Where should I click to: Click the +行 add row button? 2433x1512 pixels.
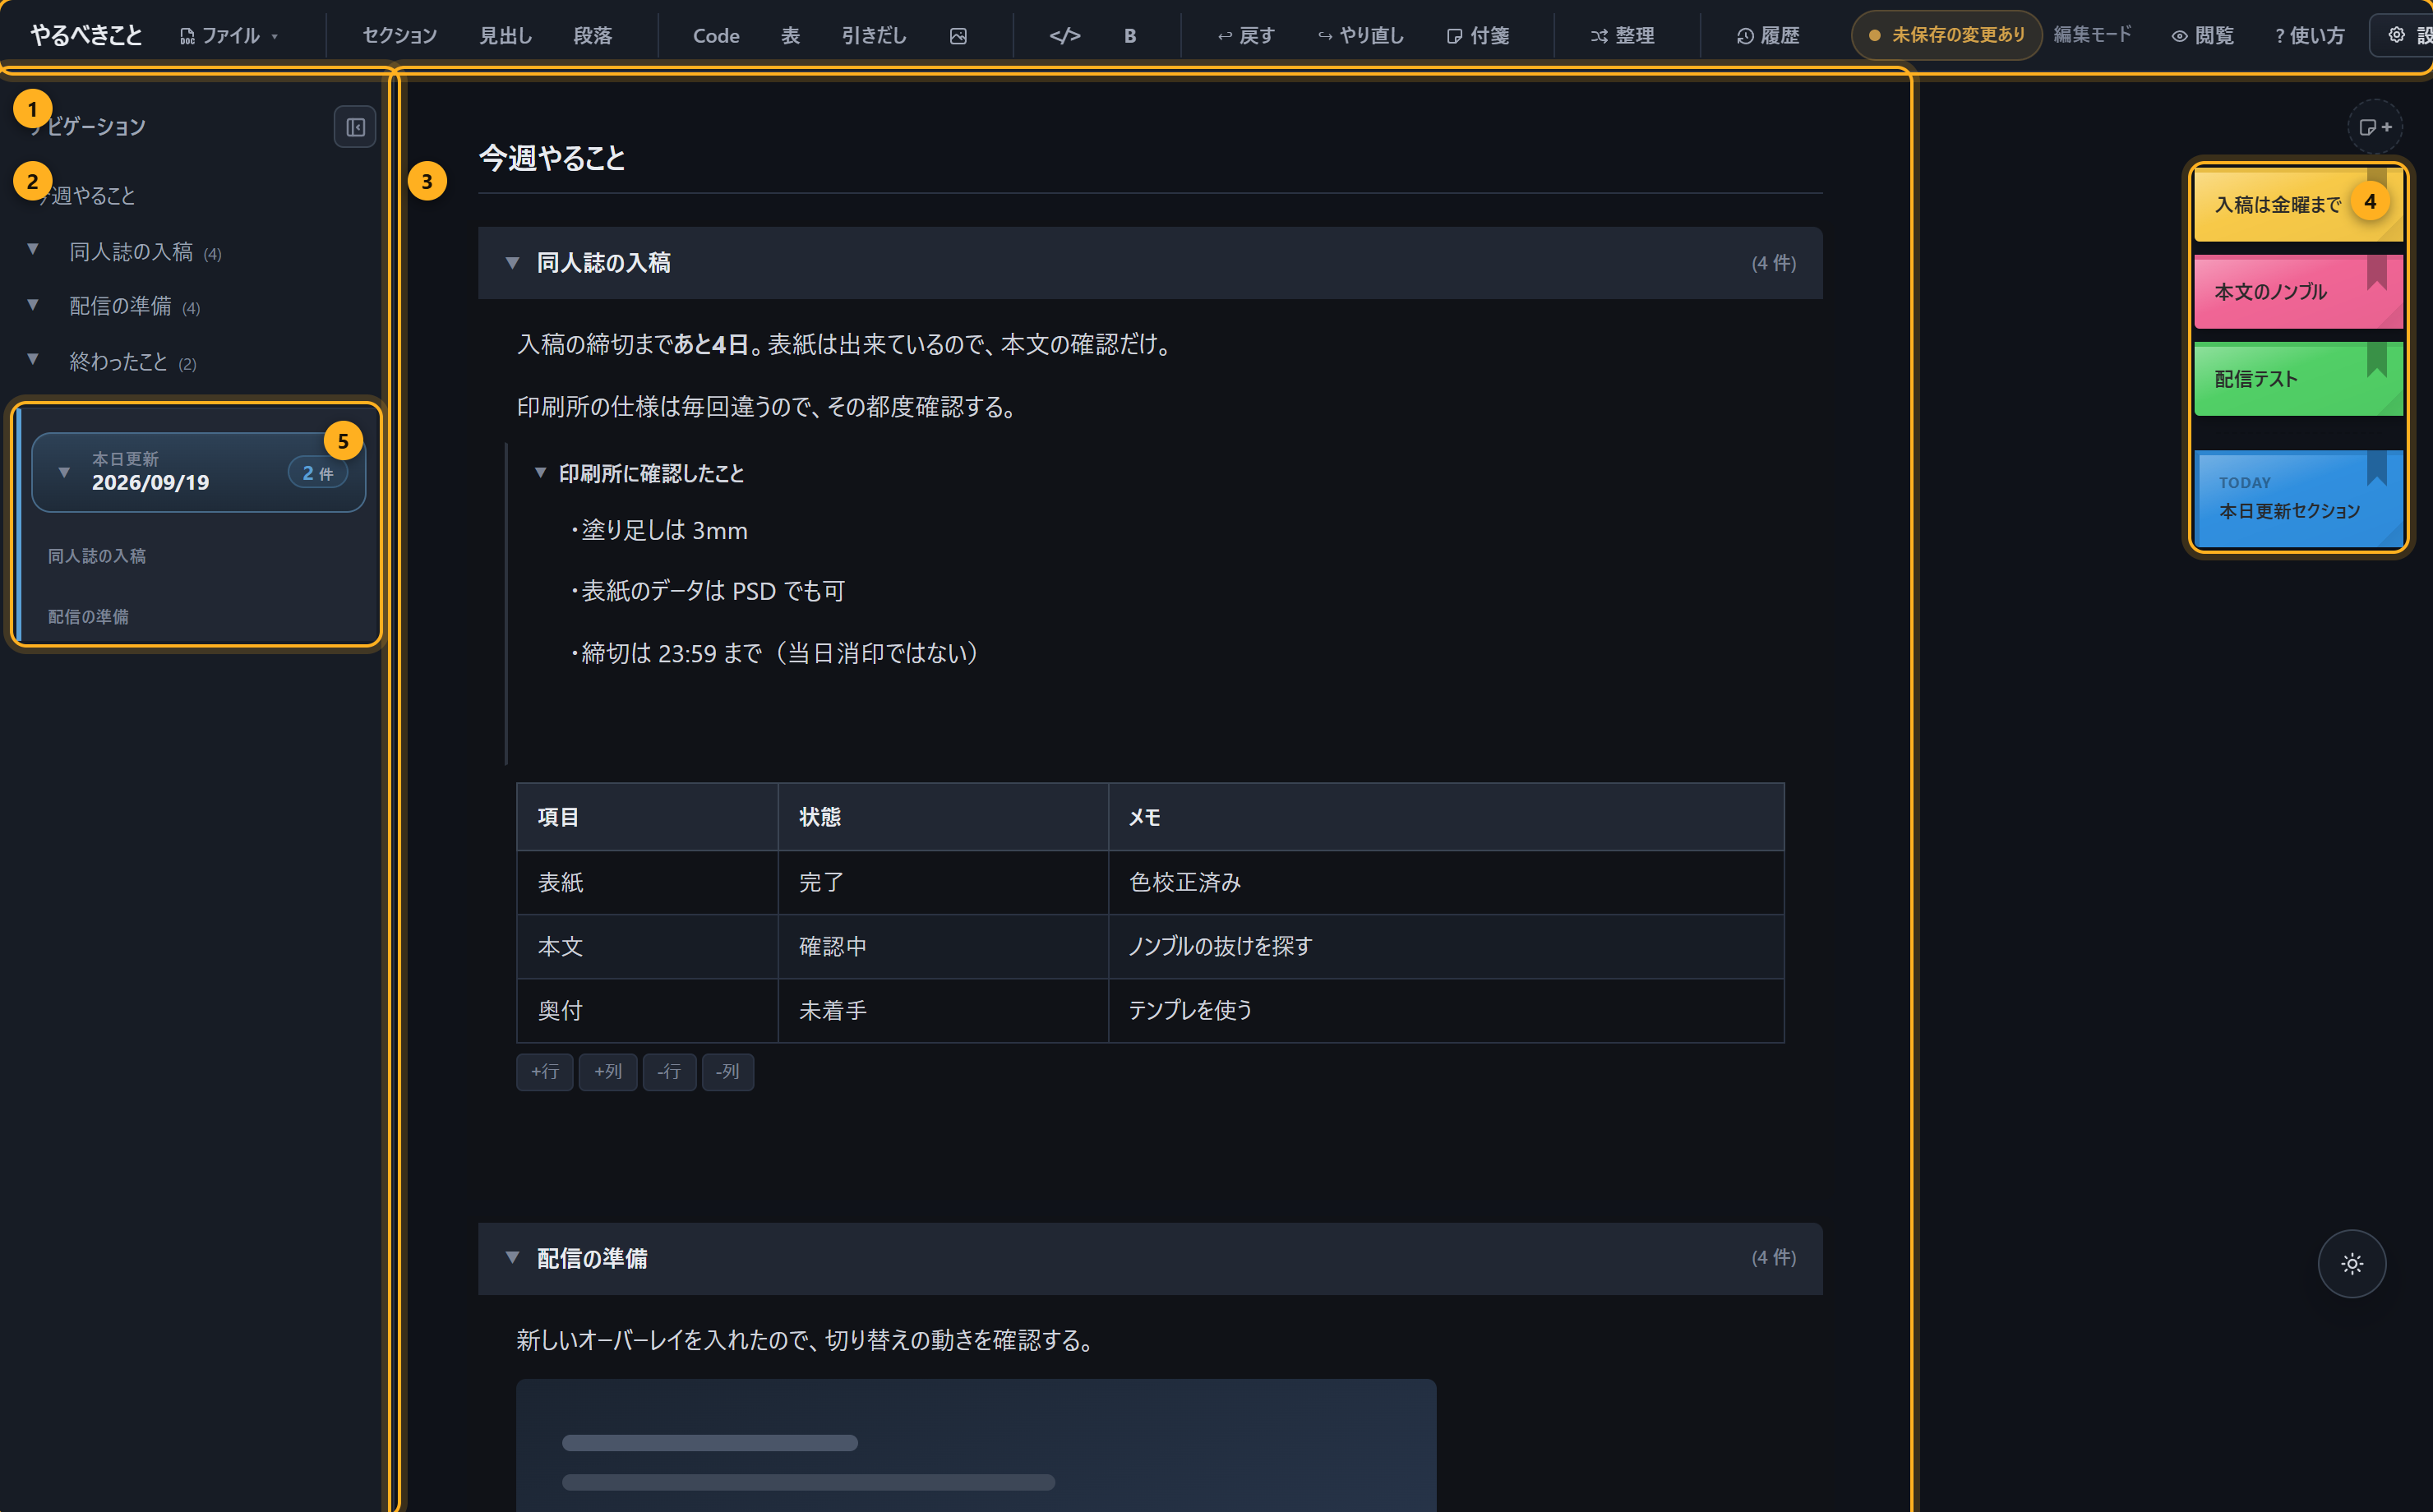coord(545,1071)
